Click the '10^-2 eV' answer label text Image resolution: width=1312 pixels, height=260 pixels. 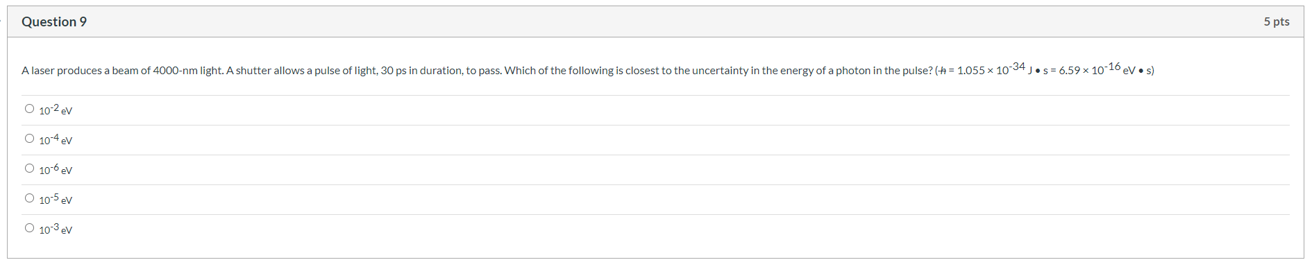click(56, 110)
